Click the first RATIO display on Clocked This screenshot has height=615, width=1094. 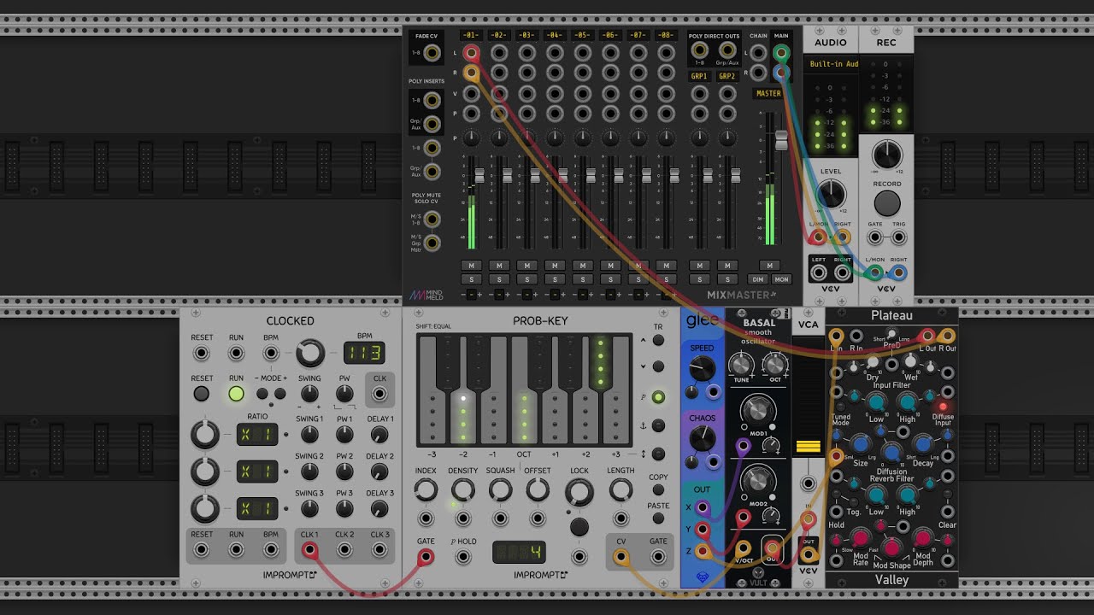click(257, 434)
